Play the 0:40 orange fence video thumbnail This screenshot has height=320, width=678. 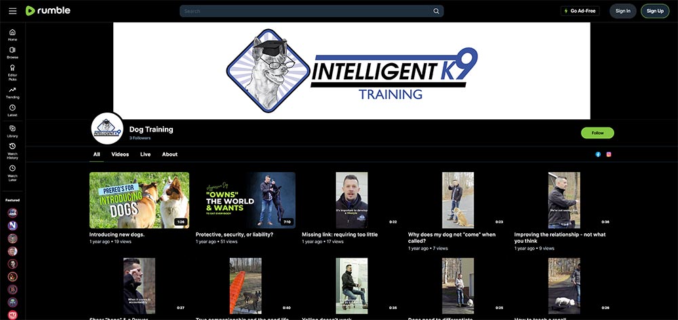[245, 286]
